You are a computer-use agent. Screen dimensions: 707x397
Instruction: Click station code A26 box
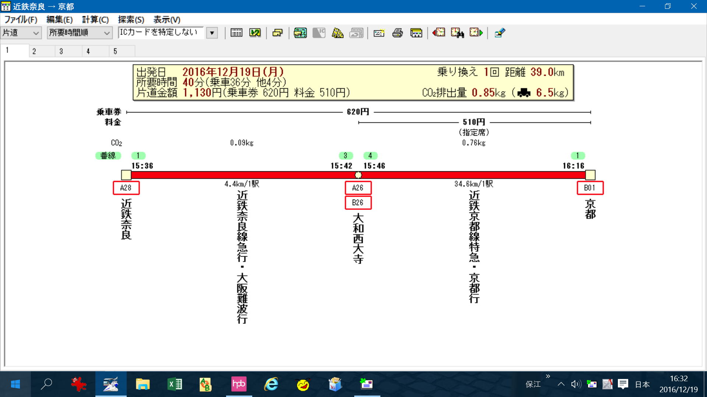click(x=358, y=188)
